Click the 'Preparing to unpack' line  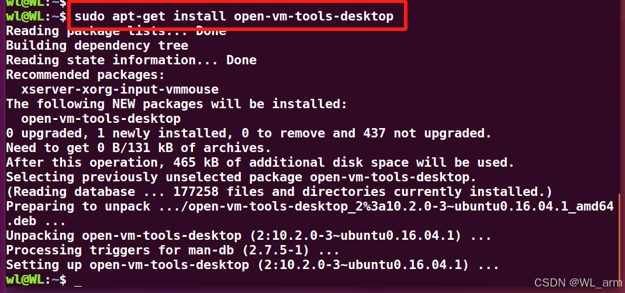point(310,206)
